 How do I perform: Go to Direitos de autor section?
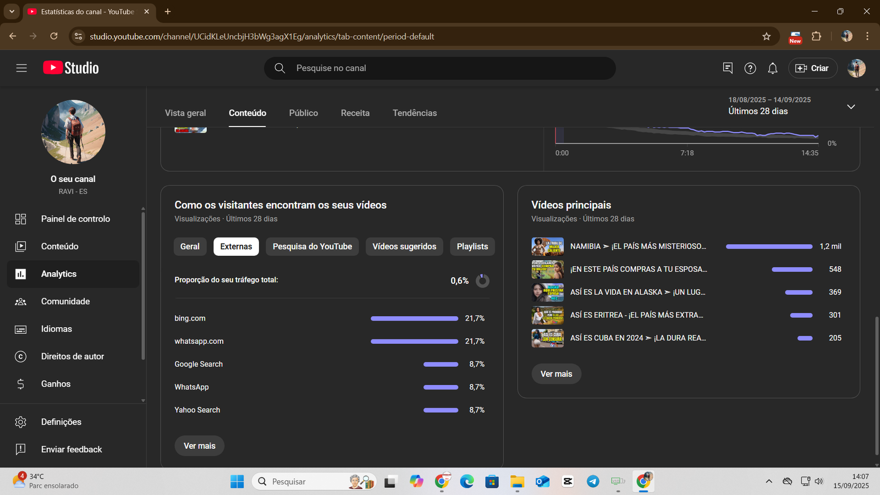(72, 356)
